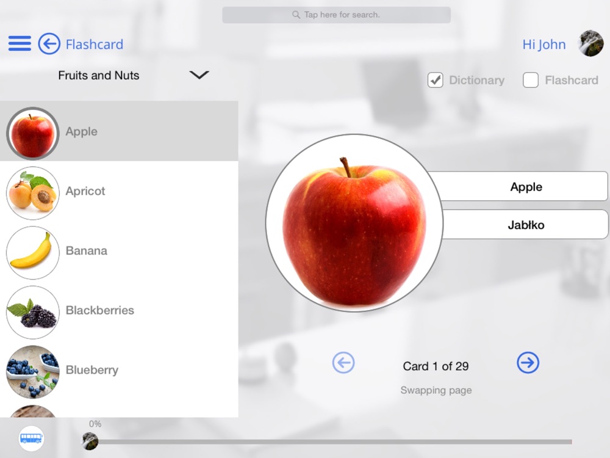Select the Apricot list row text
The height and width of the screenshot is (458, 610).
(85, 191)
